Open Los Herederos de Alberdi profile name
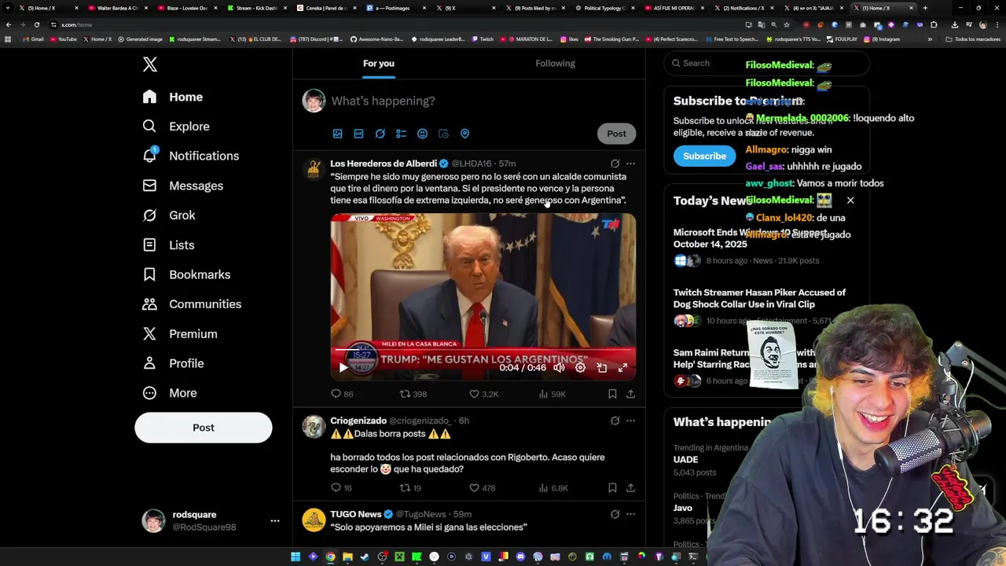Viewport: 1006px width, 566px height. tap(384, 164)
